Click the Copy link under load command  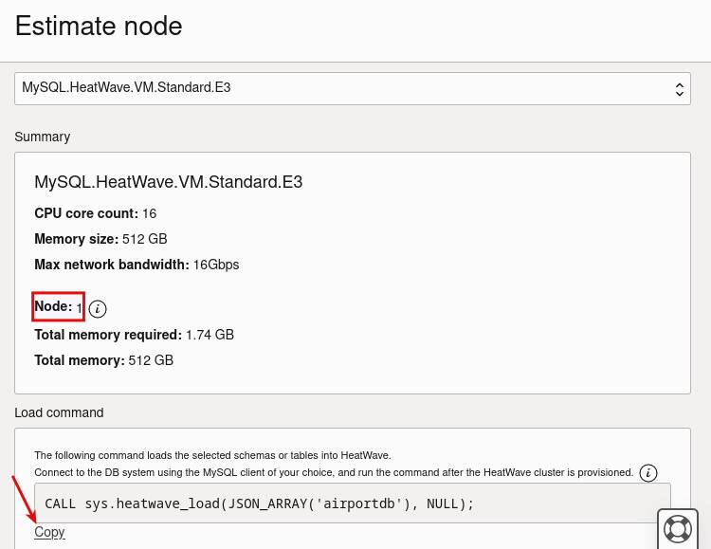(49, 532)
